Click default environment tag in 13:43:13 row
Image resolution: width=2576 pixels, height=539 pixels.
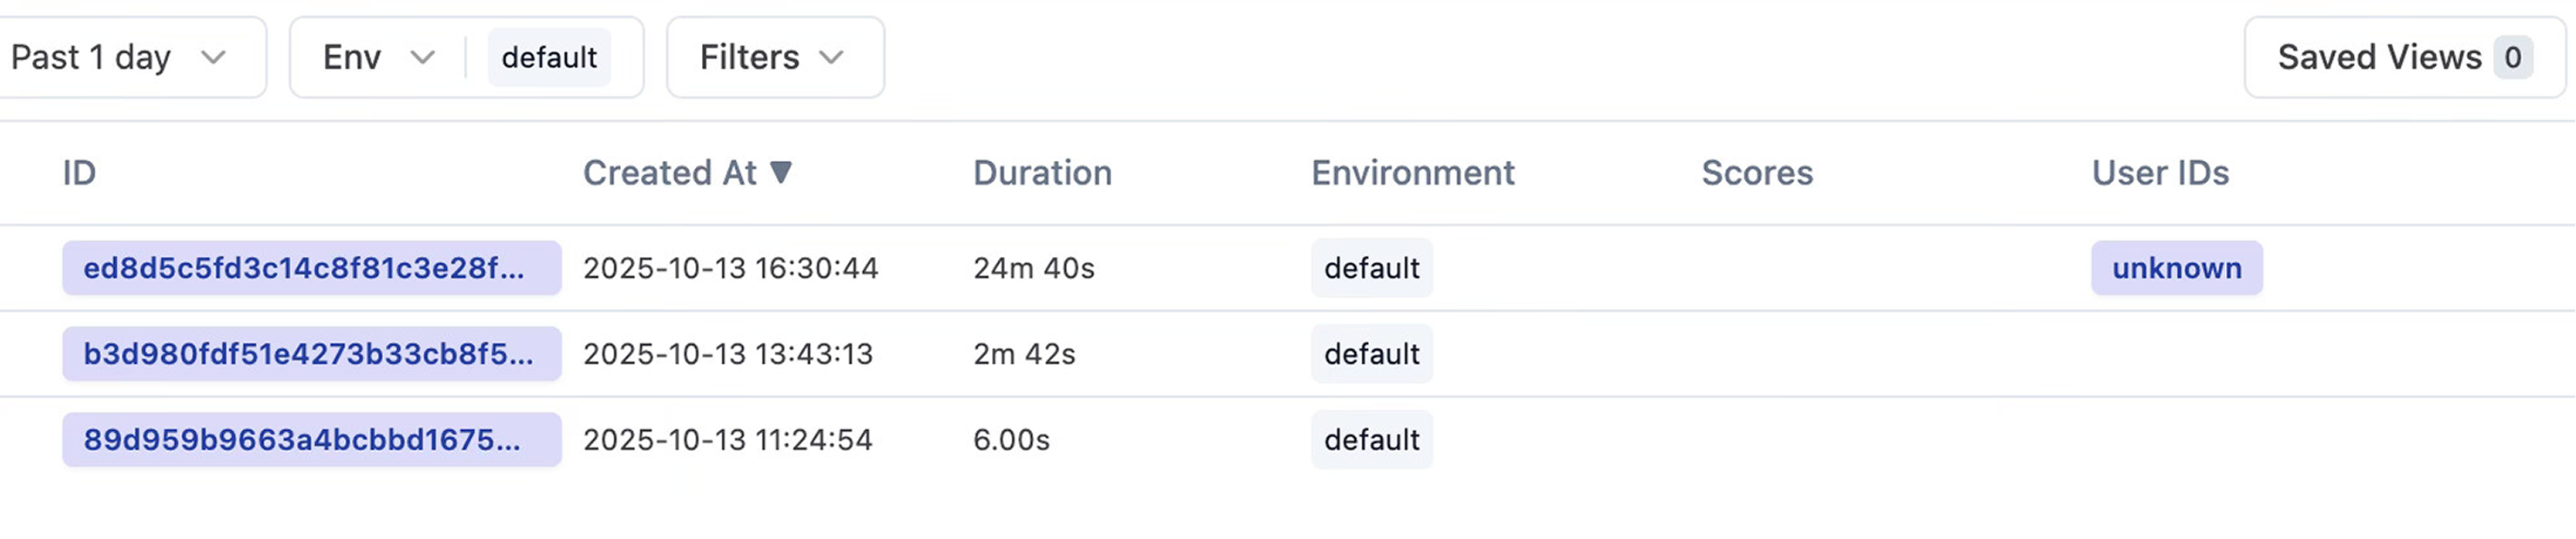click(x=1371, y=354)
